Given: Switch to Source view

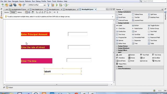Looking at the screenshot, I should tap(6, 12).
